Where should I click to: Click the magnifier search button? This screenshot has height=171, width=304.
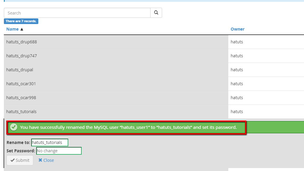(156, 13)
